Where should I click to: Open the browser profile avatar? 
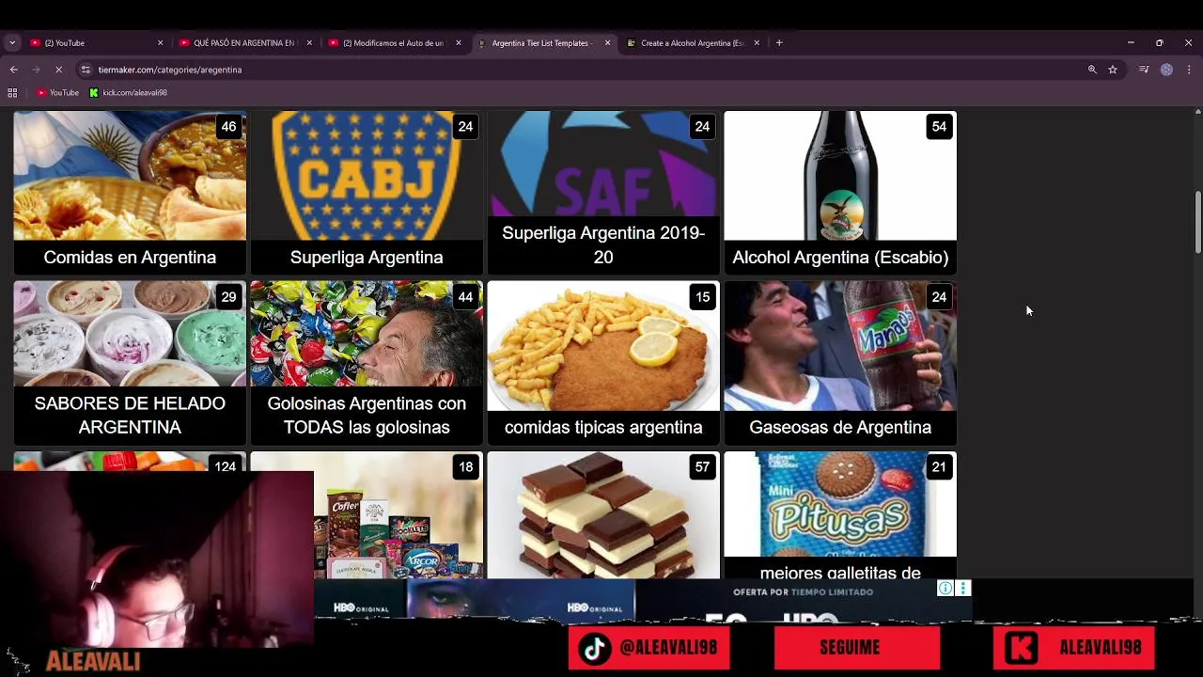[x=1166, y=70]
